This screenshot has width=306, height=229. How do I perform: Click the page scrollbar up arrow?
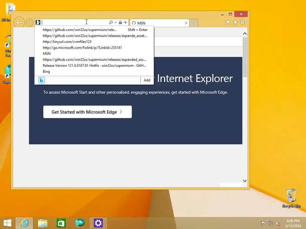(x=245, y=34)
